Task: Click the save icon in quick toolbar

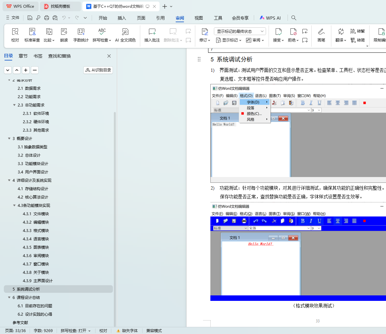Action: click(x=30, y=18)
